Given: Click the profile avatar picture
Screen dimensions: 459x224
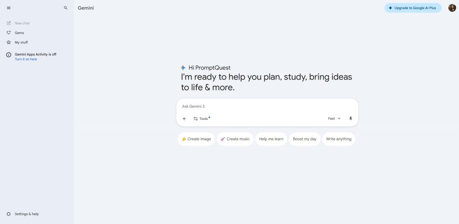Looking at the screenshot, I should 452,8.
